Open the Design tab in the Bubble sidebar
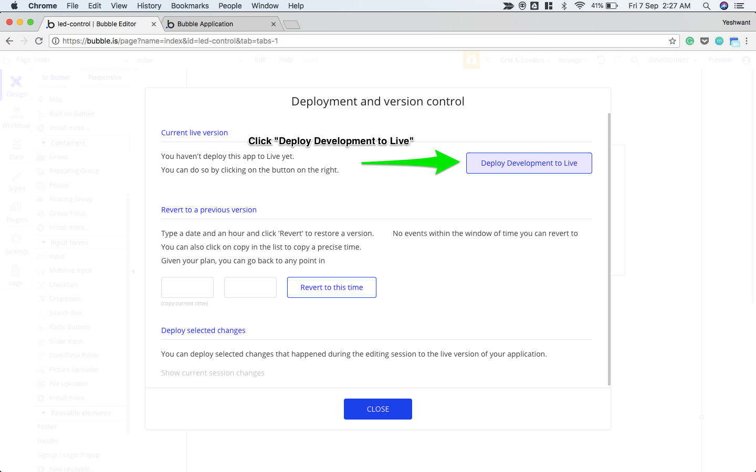Screen dimensions: 756x472 click(16, 87)
